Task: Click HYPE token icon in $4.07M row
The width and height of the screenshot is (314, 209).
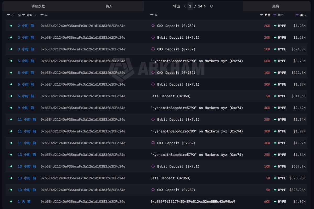Action: point(275,202)
